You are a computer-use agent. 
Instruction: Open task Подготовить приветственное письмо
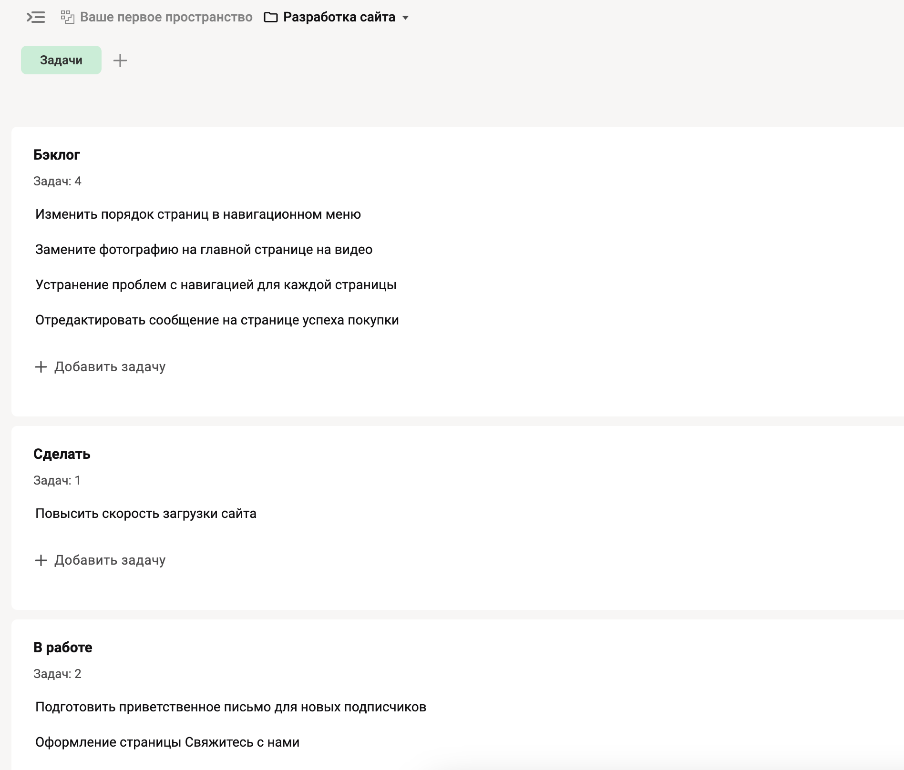[231, 707]
